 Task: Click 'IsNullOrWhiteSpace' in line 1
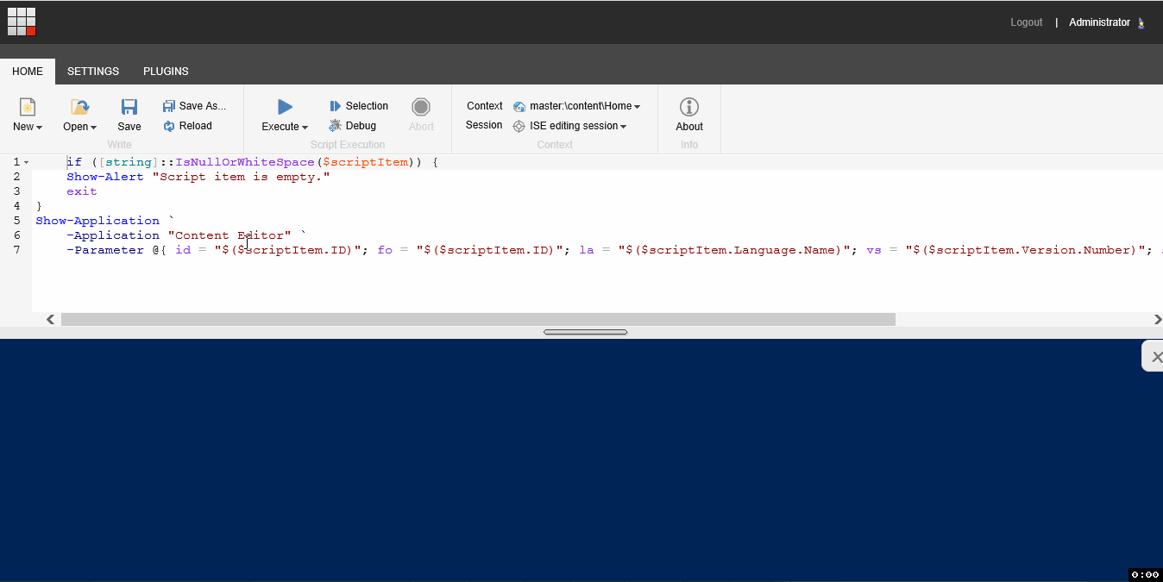245,162
